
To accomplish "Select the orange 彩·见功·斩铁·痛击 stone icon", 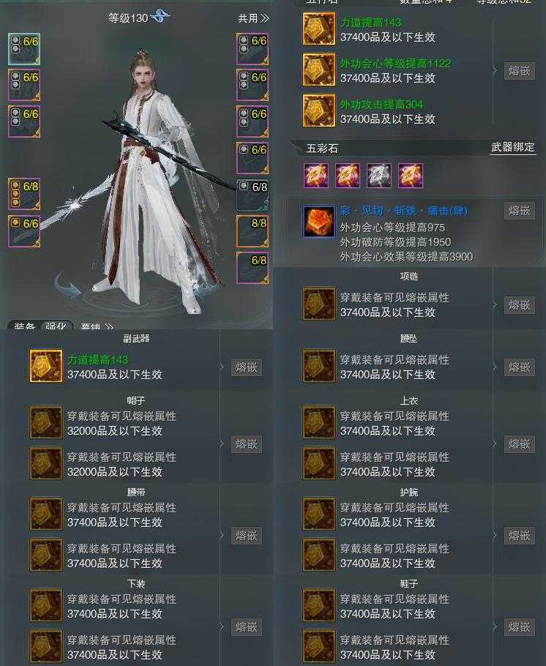I will (x=318, y=221).
